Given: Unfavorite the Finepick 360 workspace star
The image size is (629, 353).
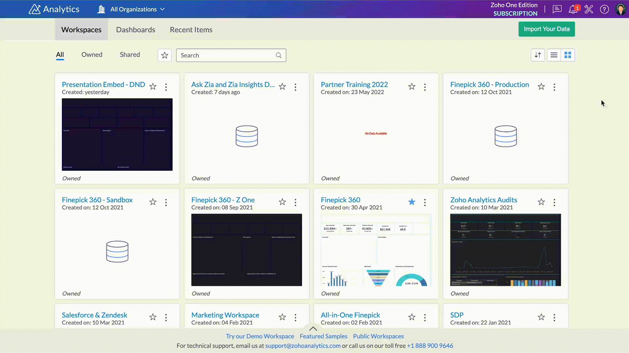Looking at the screenshot, I should [x=412, y=202].
